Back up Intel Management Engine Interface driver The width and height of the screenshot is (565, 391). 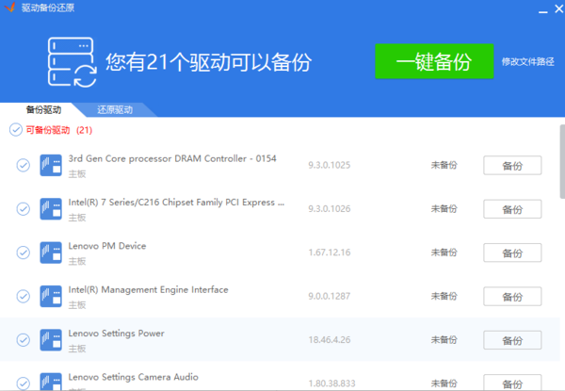(512, 296)
